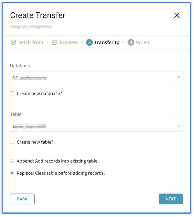Close the Create Transfer dialog
The height and width of the screenshot is (217, 194).
(x=177, y=15)
